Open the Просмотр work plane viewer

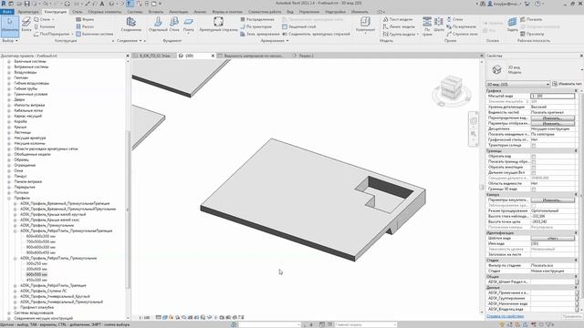[532, 34]
